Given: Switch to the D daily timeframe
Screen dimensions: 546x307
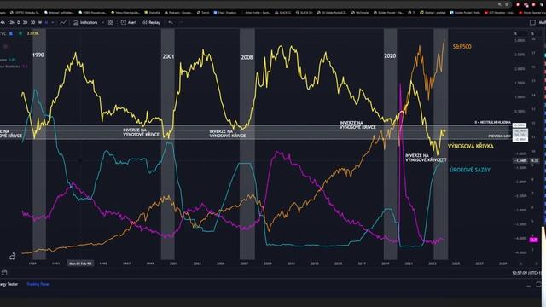Looking at the screenshot, I should 19,22.
